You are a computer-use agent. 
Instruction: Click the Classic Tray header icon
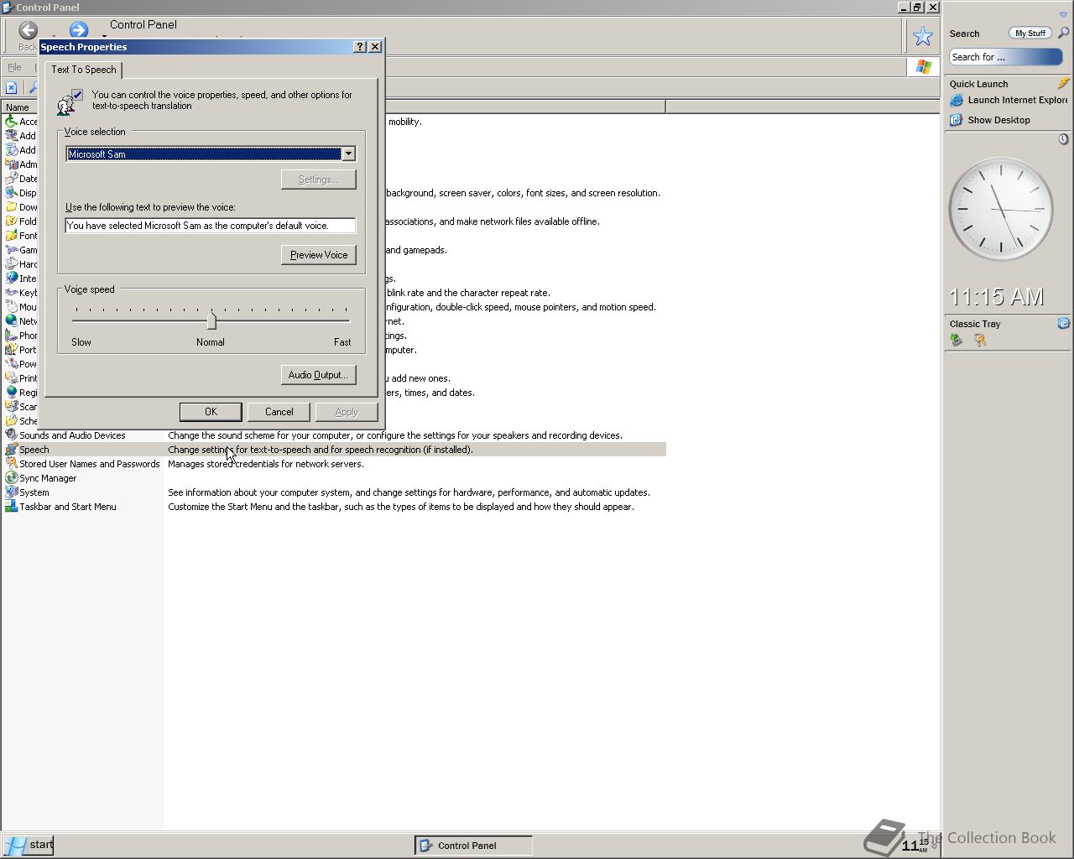point(1063,323)
